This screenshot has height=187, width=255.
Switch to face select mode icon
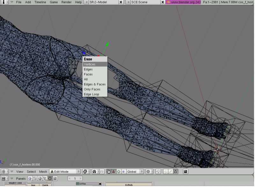pos(175,172)
